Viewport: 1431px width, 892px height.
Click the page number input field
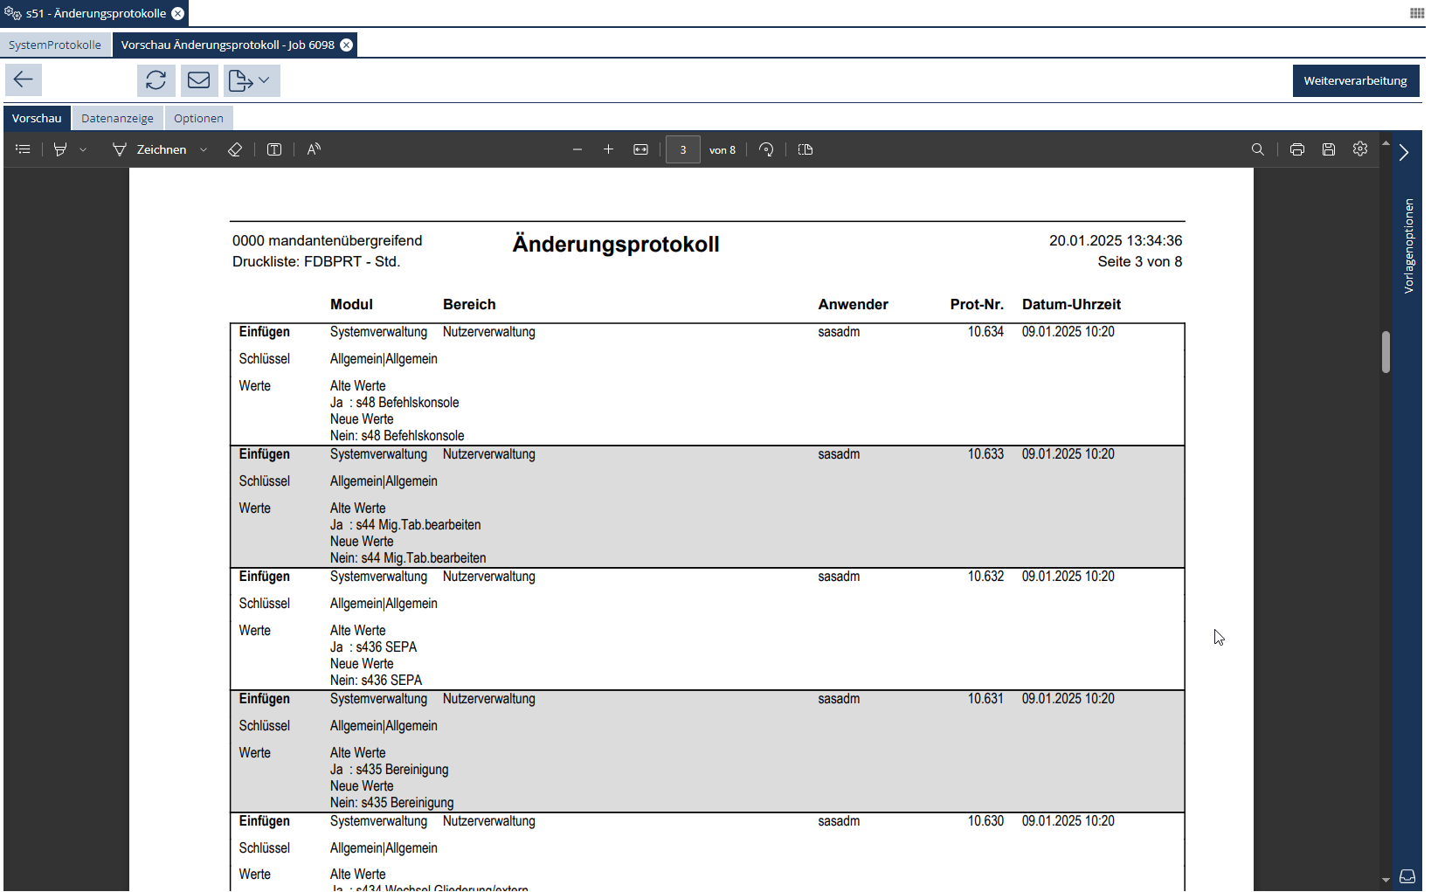683,149
